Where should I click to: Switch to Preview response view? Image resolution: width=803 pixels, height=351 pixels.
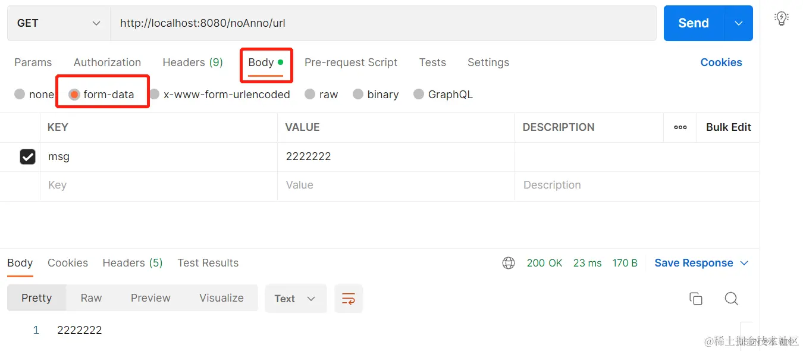tap(150, 298)
